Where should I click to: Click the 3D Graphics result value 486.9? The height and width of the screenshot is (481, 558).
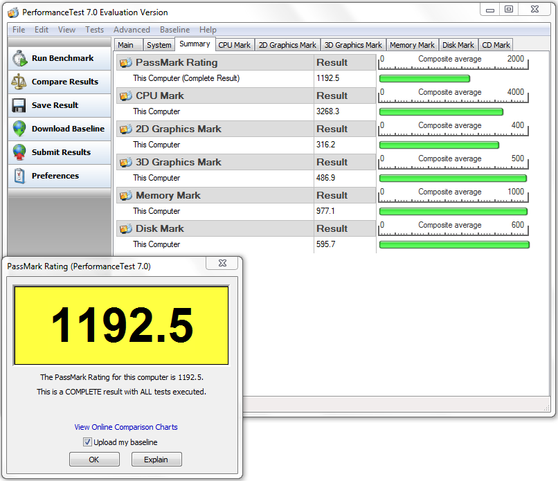pyautogui.click(x=325, y=178)
